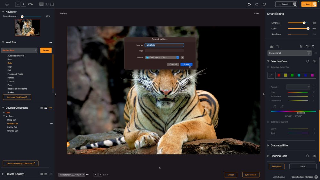Click the top-toolbar refresh icon next to redo

(264, 4)
